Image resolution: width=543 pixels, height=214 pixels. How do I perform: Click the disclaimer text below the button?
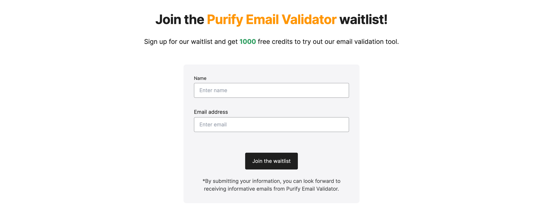pos(271,185)
